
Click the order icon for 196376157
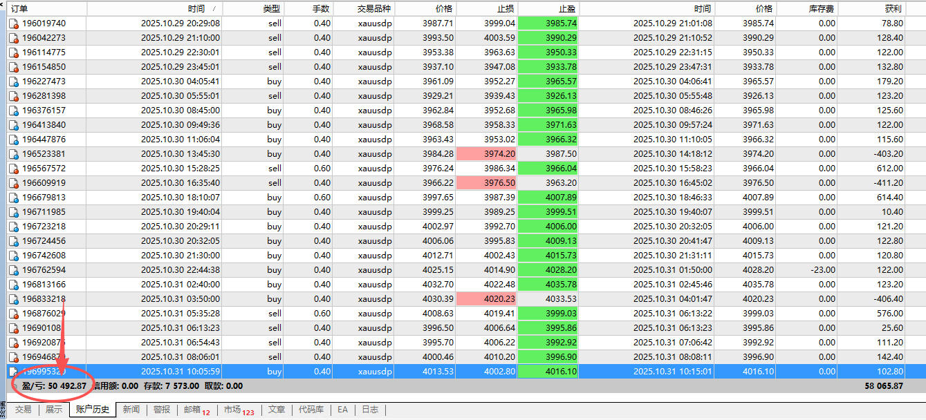pyautogui.click(x=13, y=111)
